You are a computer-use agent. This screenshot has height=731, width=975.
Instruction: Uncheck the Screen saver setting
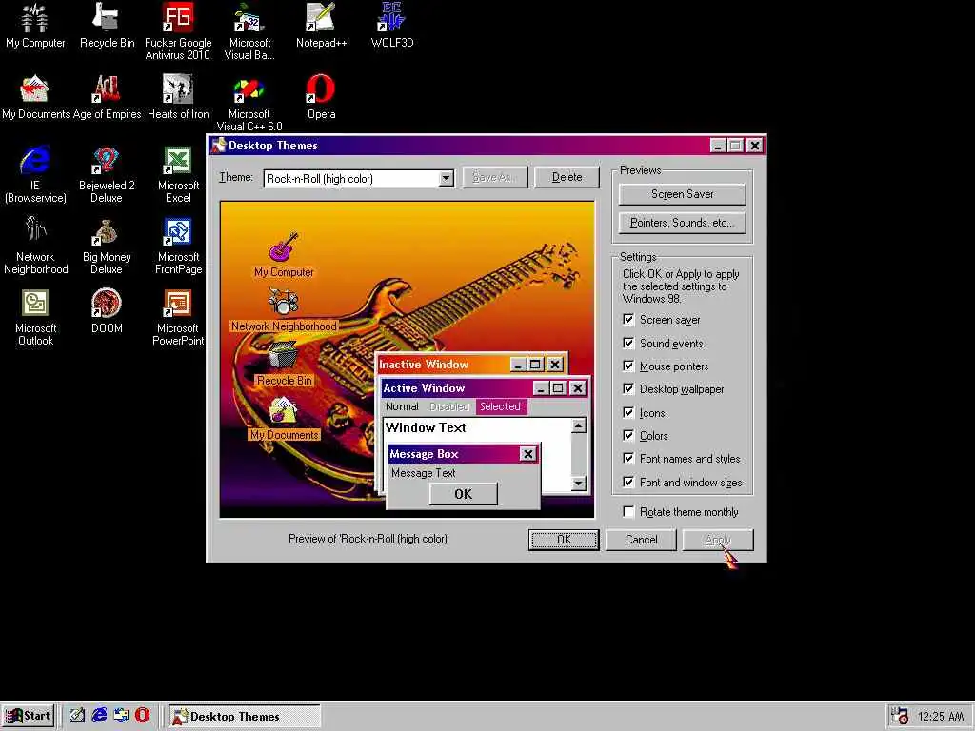[x=628, y=320]
